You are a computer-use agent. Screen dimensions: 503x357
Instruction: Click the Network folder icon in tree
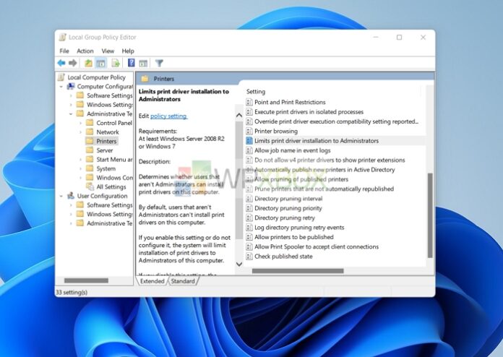(90, 132)
